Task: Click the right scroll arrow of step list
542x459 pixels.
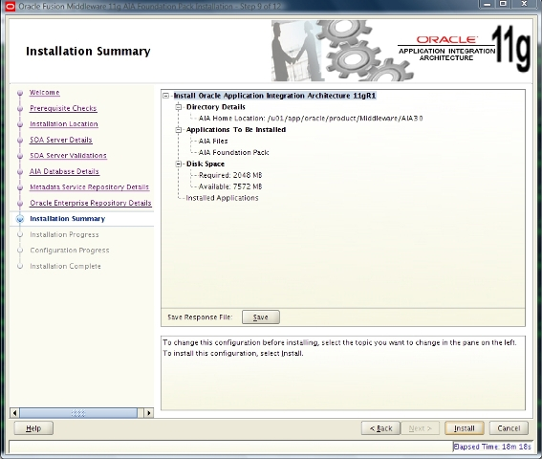Action: coord(148,413)
